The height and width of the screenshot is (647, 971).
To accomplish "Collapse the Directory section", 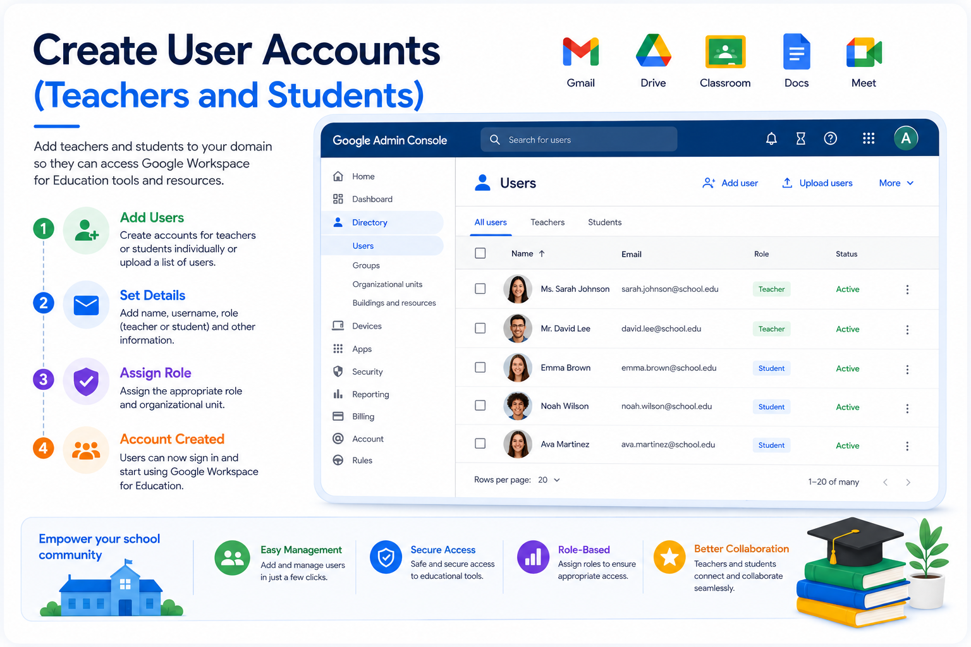I will (x=382, y=222).
